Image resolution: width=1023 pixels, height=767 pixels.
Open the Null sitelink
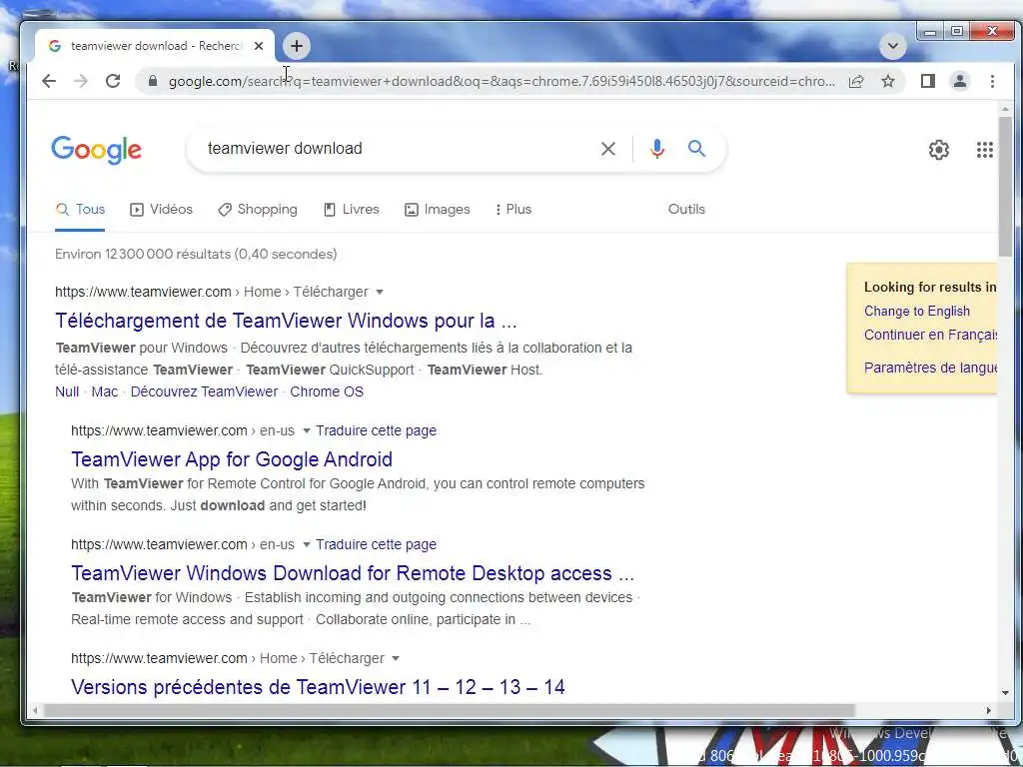[x=67, y=391]
